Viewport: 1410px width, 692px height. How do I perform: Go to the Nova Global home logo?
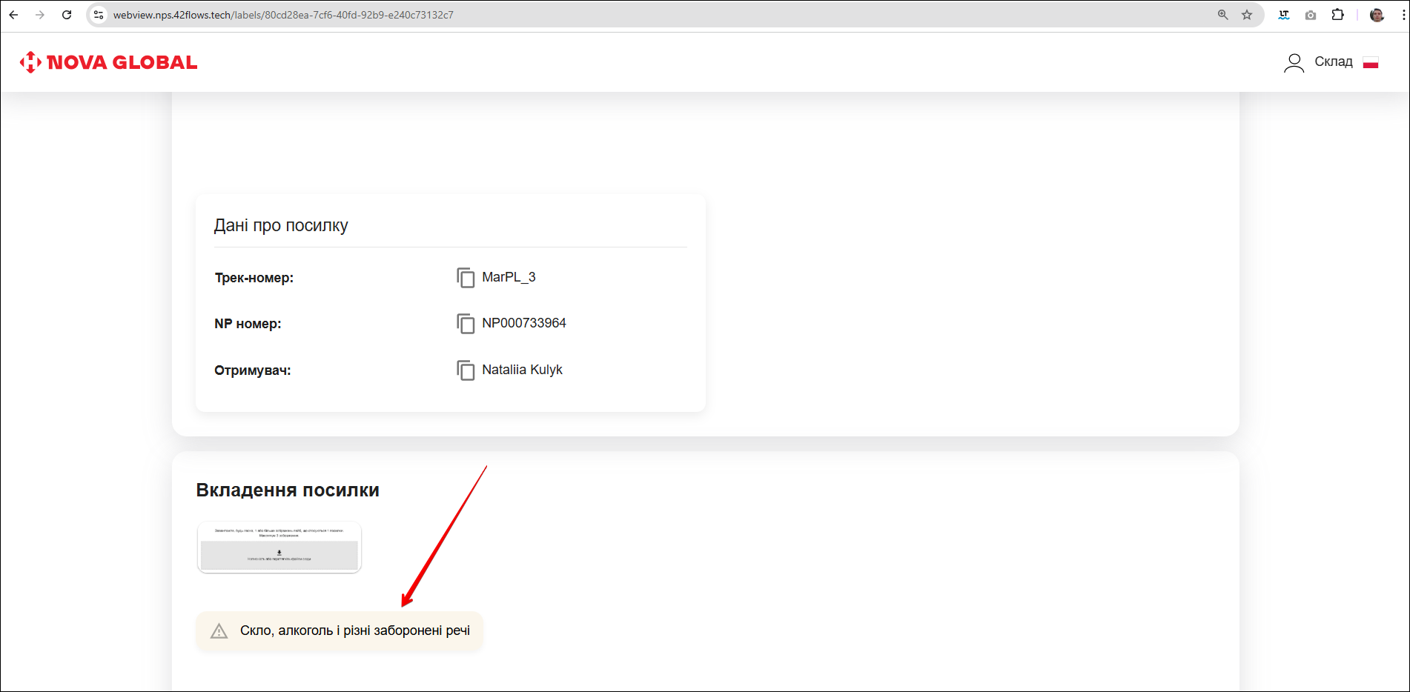coord(109,62)
